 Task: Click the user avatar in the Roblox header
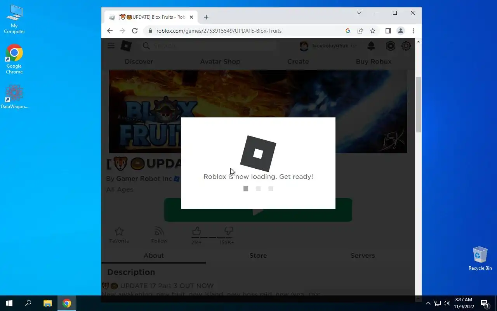click(304, 46)
